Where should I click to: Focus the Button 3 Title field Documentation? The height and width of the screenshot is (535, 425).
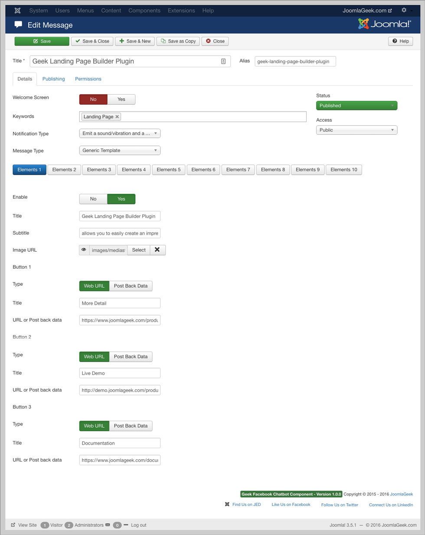click(120, 443)
